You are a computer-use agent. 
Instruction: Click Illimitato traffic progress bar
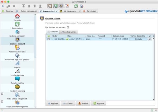(138, 39)
